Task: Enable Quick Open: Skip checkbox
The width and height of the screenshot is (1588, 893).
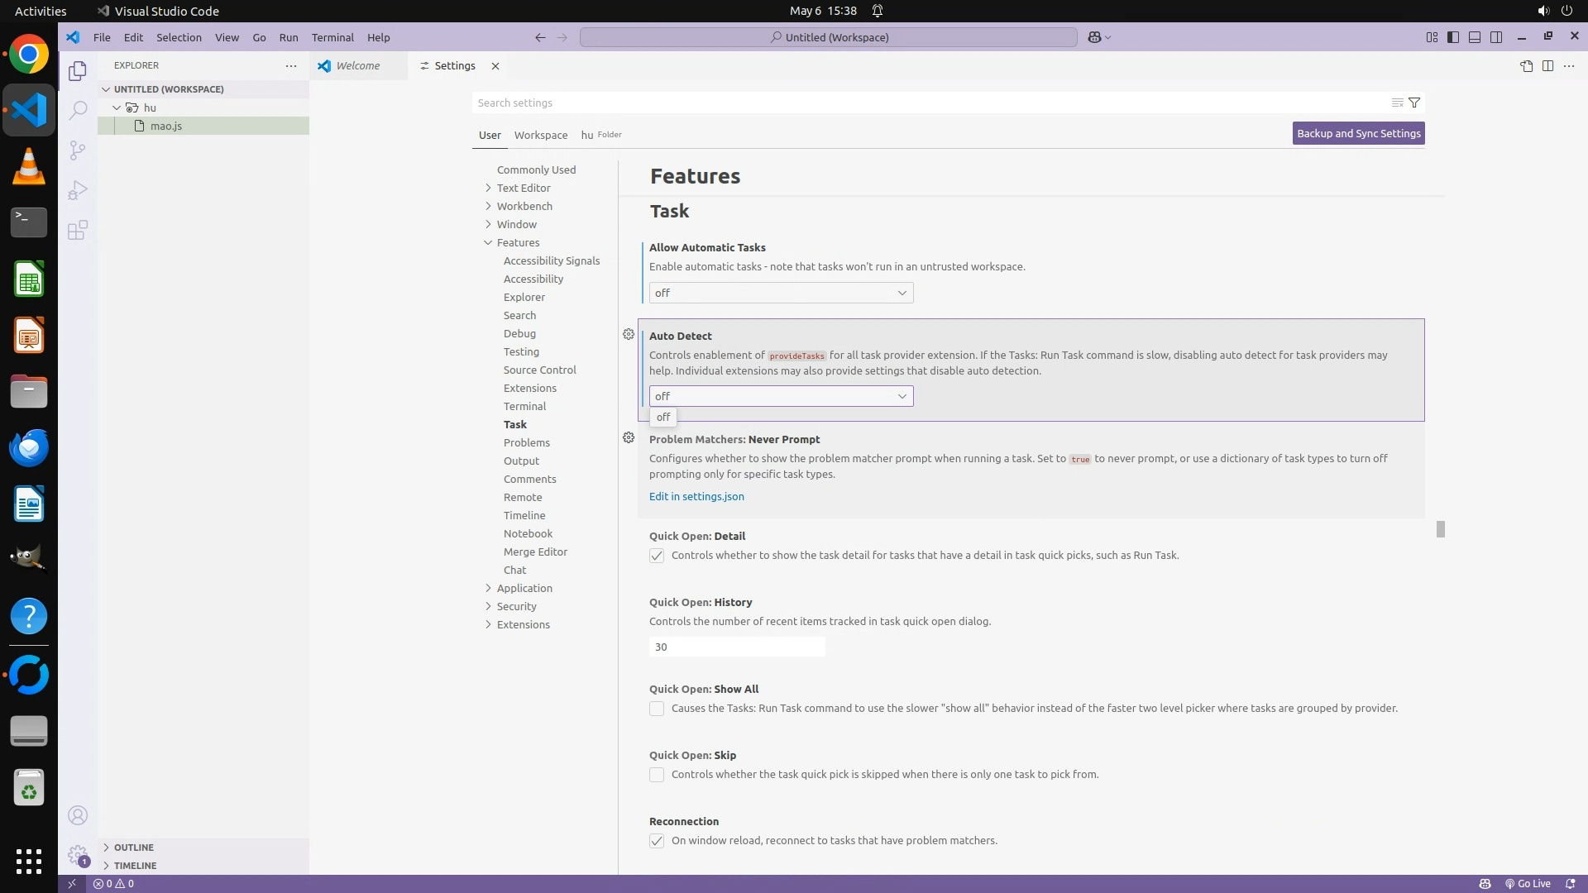Action: point(657,775)
